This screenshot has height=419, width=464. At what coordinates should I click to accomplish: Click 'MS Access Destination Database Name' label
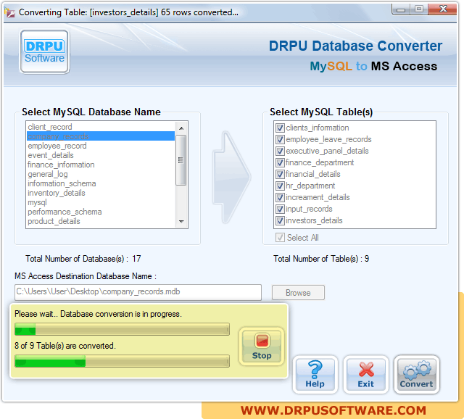[86, 276]
